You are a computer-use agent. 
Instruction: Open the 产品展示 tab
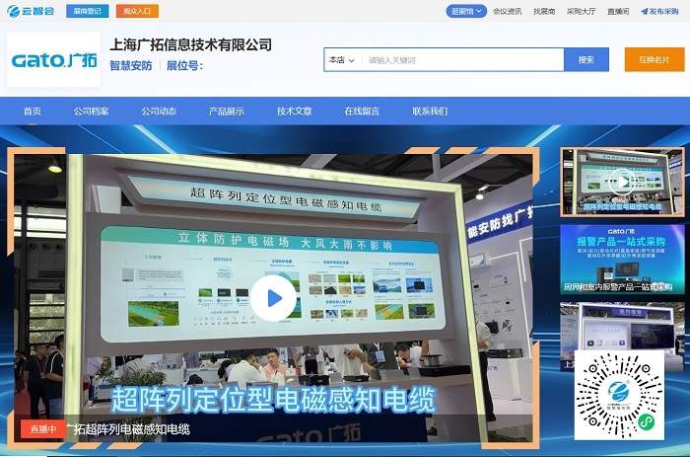point(226,112)
